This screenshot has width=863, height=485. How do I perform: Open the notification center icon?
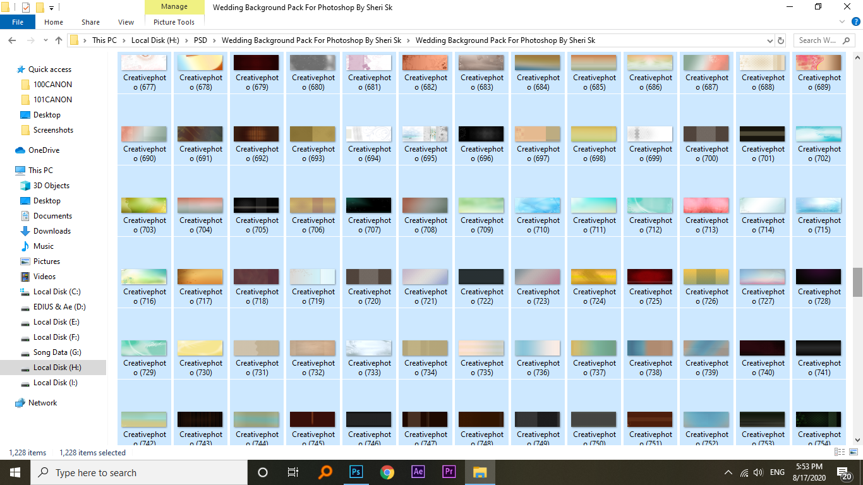[845, 472]
